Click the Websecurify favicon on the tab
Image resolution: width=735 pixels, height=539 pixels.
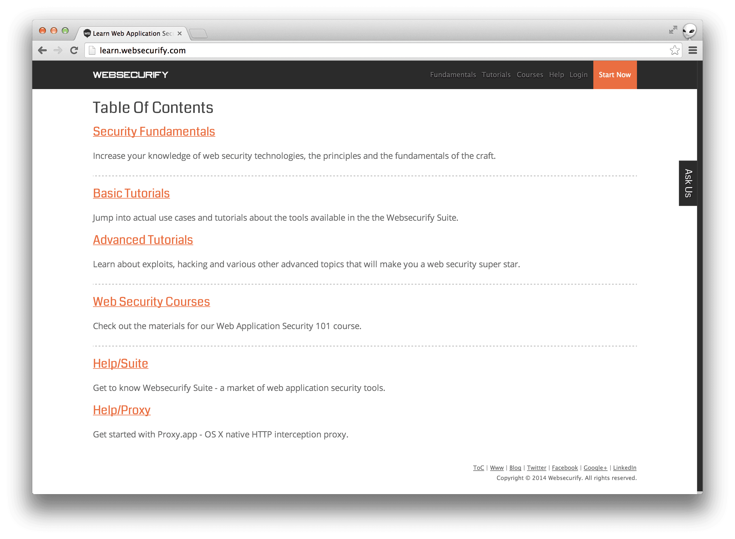pos(87,33)
